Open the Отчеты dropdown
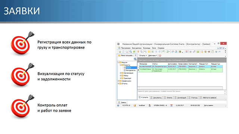This screenshot has width=239, height=134. coord(143,55)
